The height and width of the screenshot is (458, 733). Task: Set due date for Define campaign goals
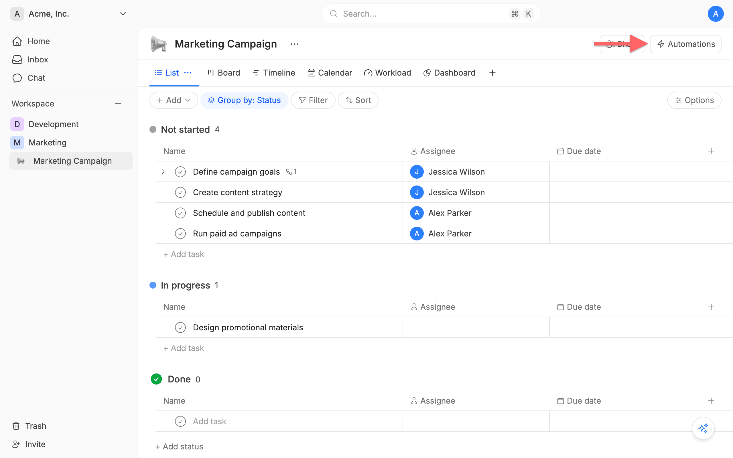tap(641, 172)
